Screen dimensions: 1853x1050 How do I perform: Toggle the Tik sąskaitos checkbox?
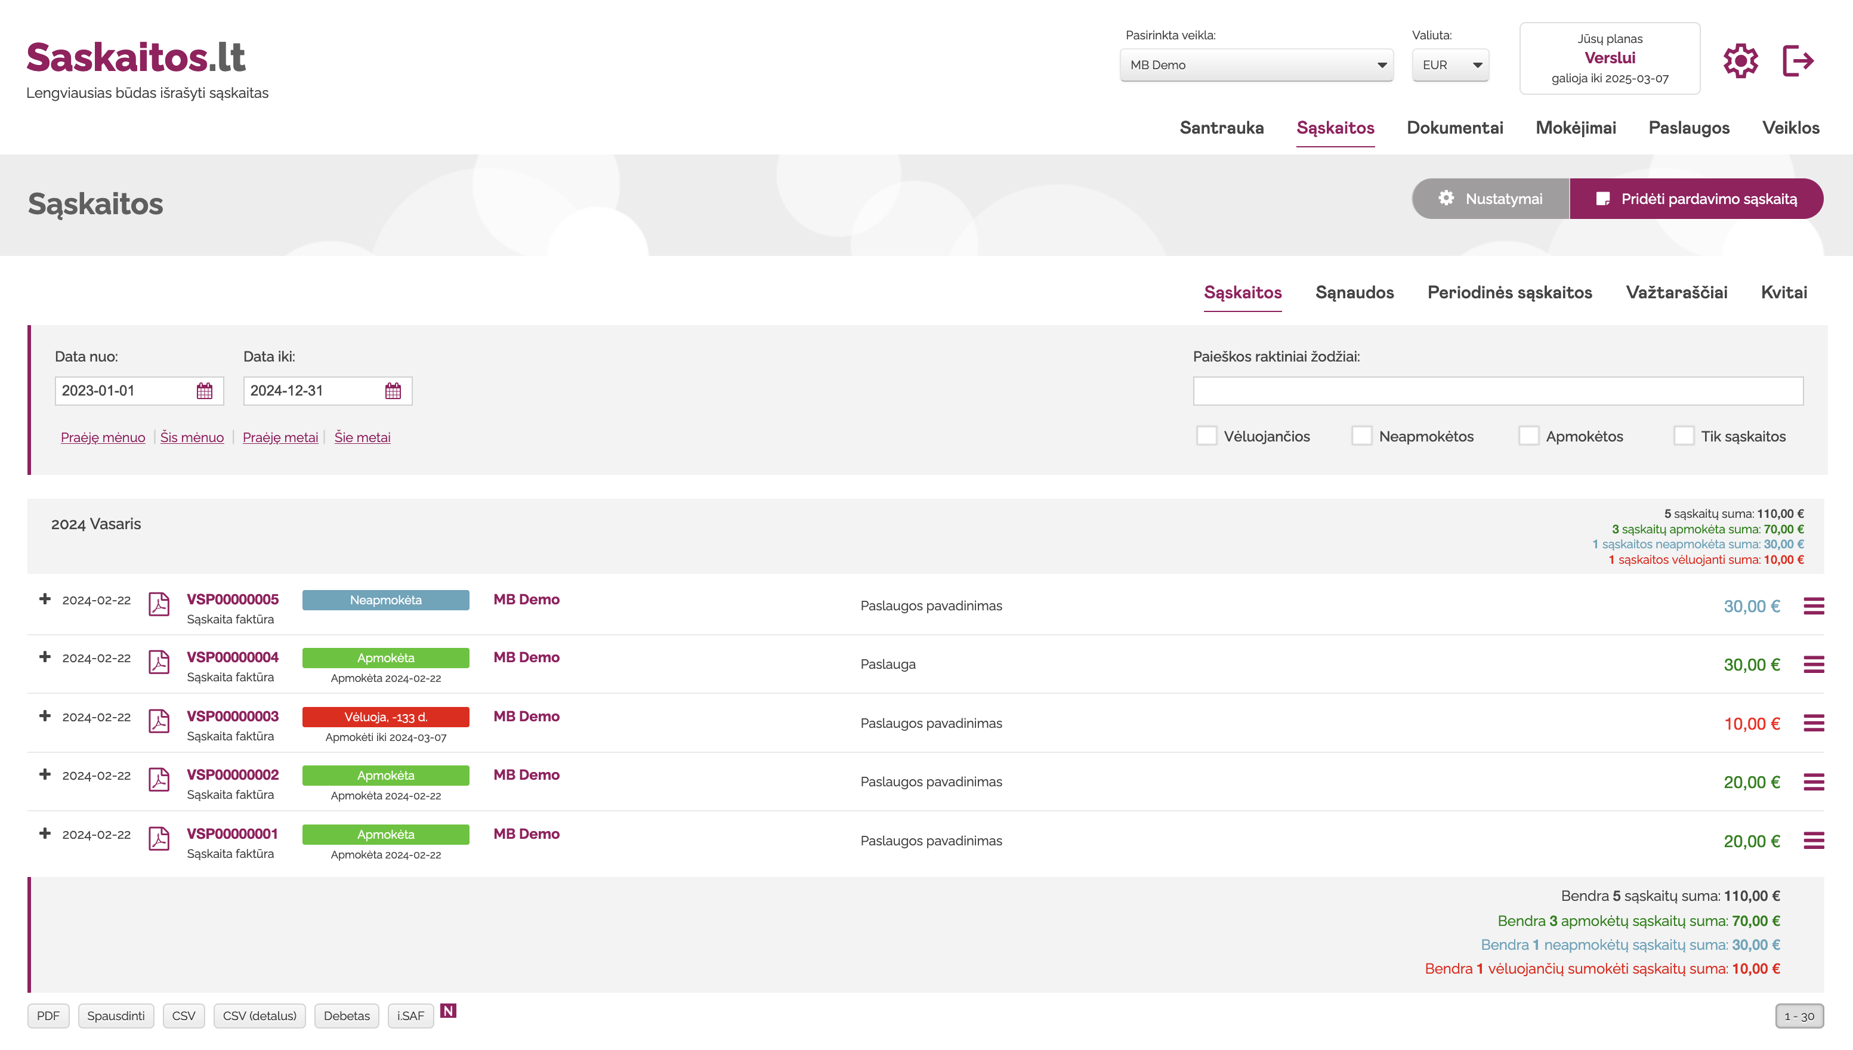[1684, 436]
